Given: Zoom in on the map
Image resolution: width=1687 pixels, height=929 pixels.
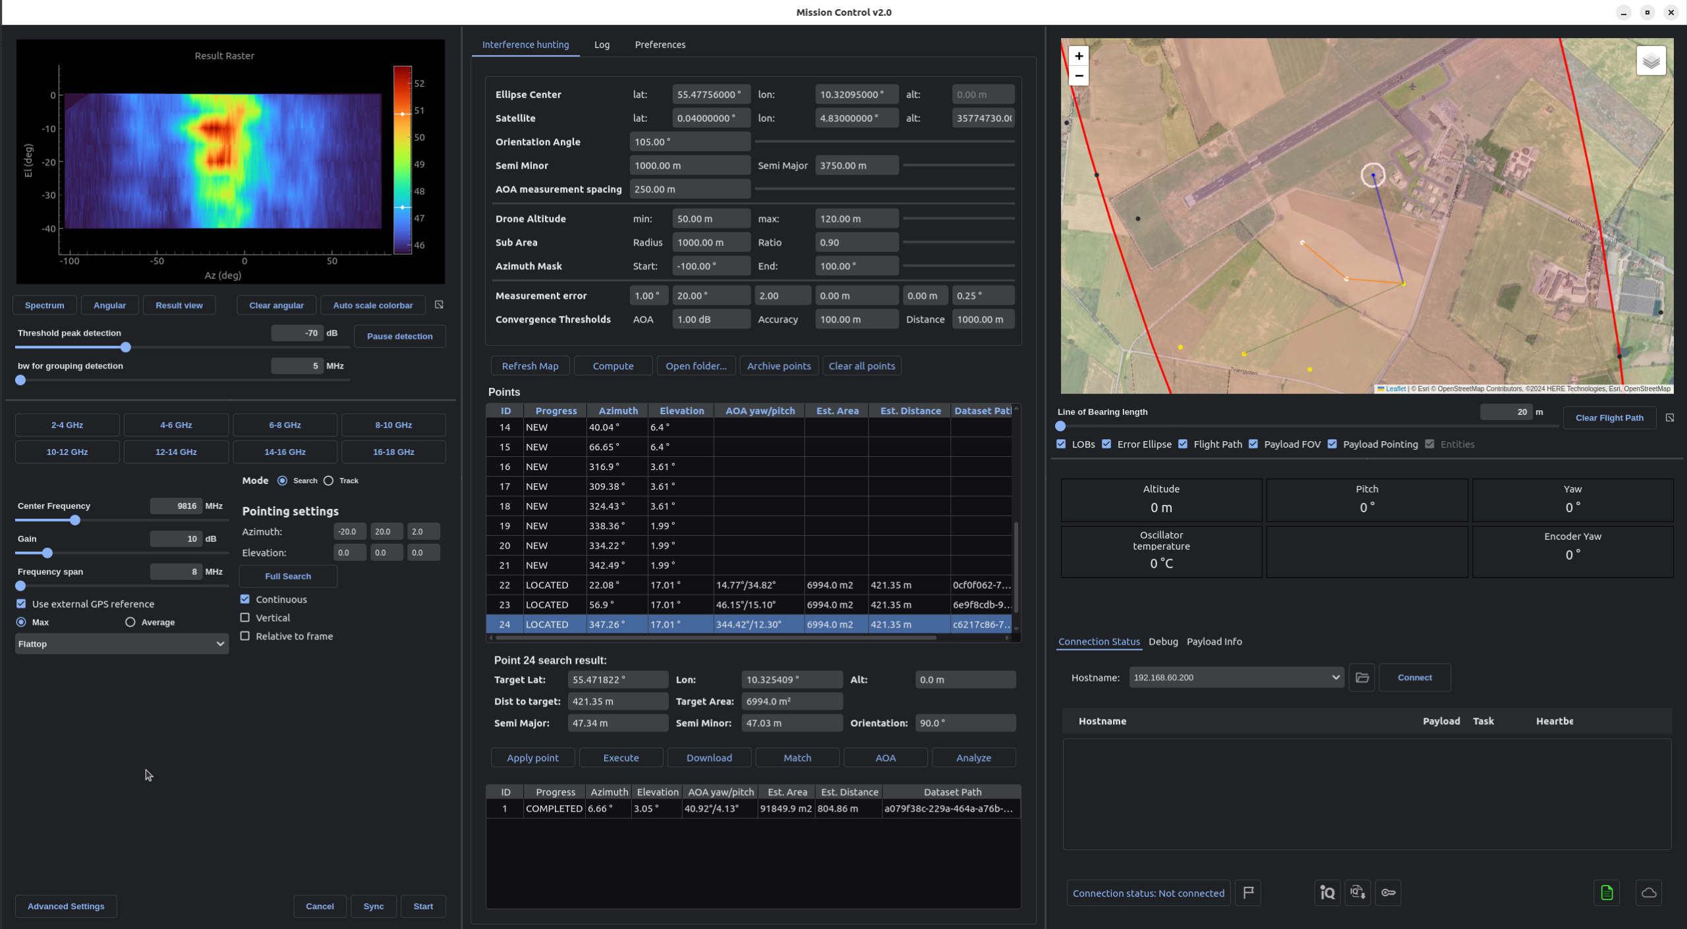Looking at the screenshot, I should [1079, 56].
